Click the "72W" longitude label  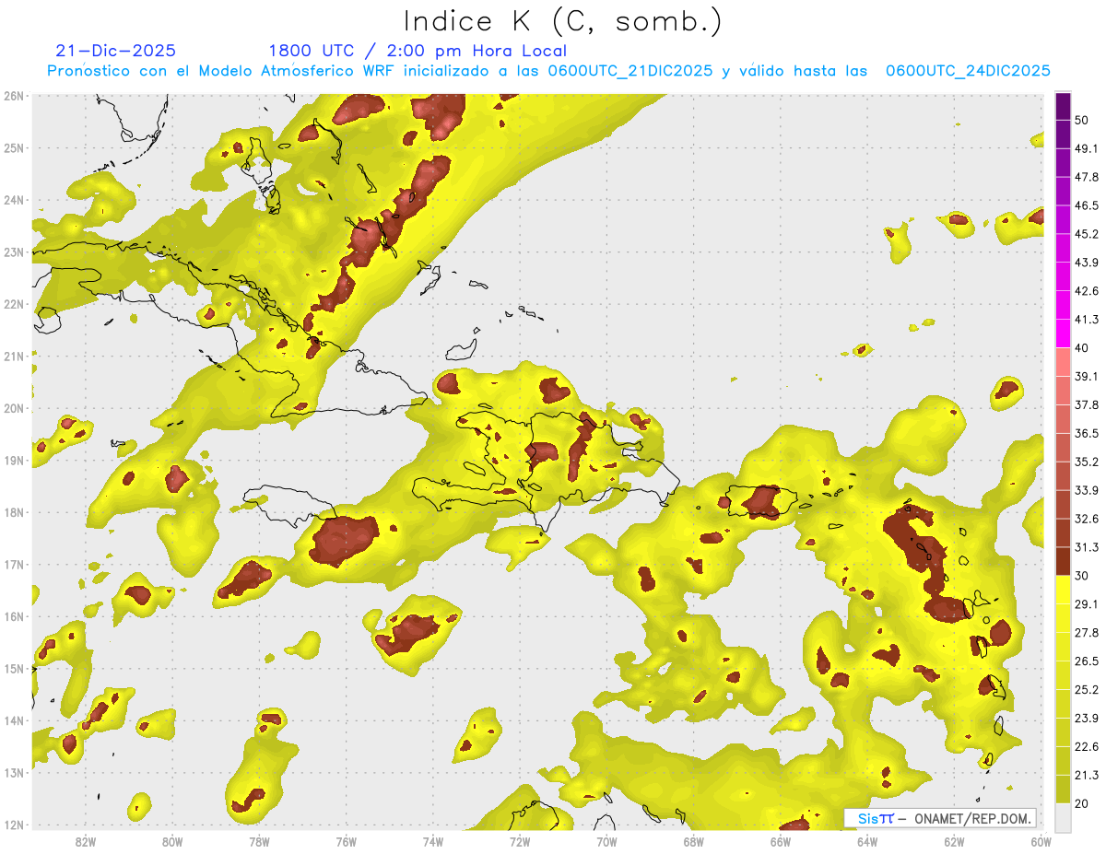[520, 841]
